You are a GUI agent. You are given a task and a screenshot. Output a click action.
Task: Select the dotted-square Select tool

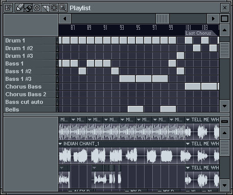pos(54,8)
